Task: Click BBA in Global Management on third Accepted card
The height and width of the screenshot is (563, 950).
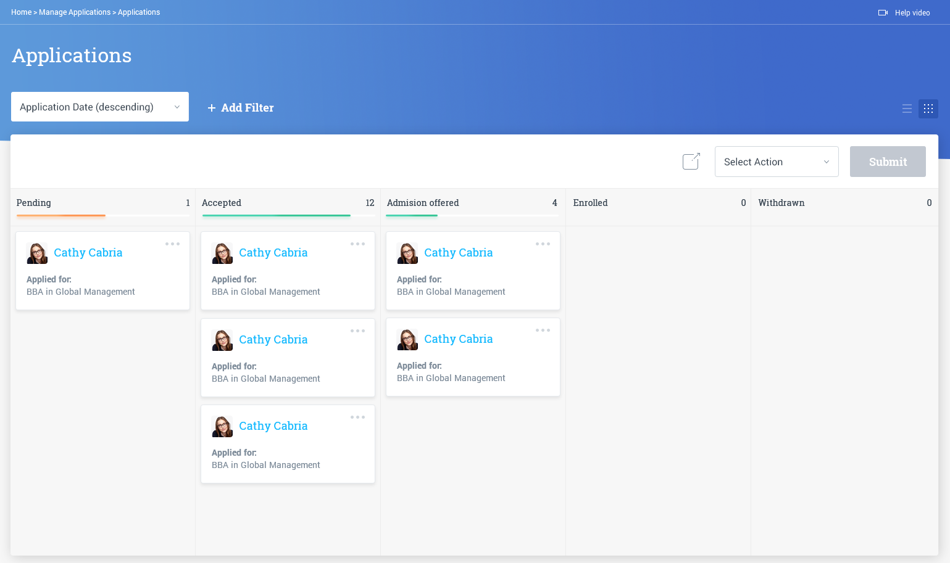Action: 266,465
